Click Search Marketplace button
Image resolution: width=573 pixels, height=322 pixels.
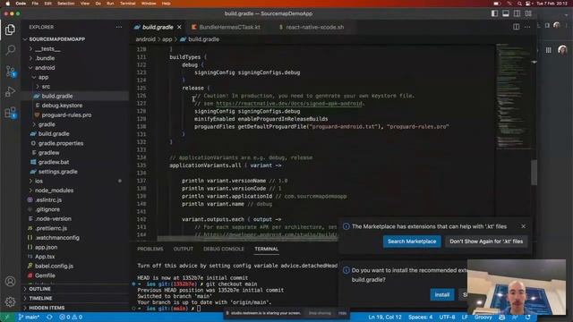click(x=412, y=241)
